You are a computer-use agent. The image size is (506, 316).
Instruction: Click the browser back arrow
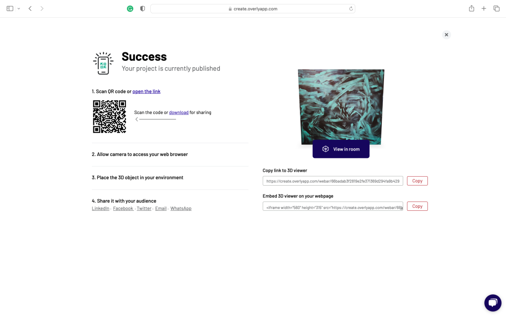pos(30,8)
